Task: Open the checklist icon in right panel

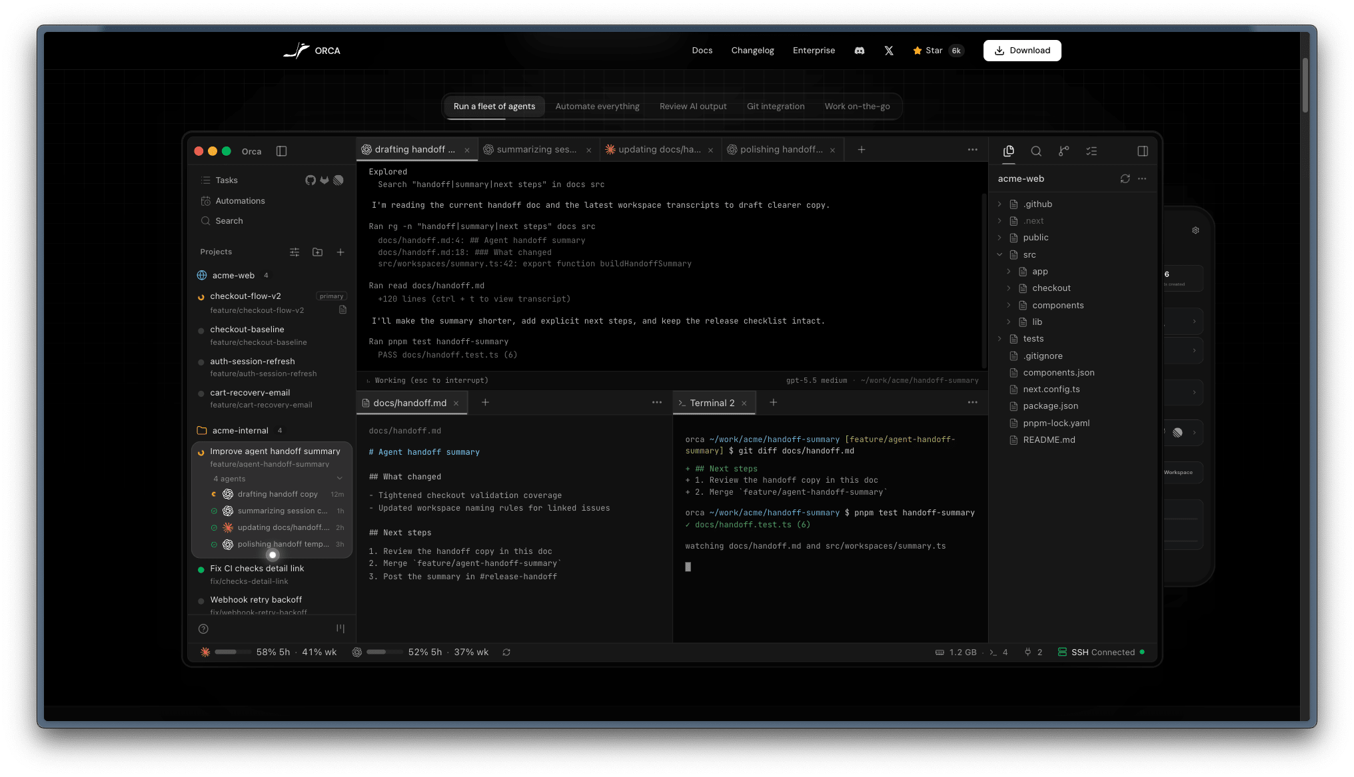Action: click(x=1091, y=151)
